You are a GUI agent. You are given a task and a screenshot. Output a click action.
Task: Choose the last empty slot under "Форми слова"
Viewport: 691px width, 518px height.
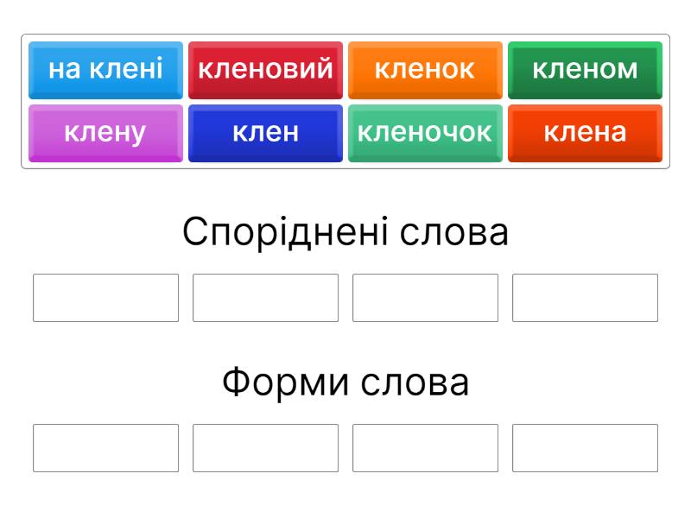[585, 448]
